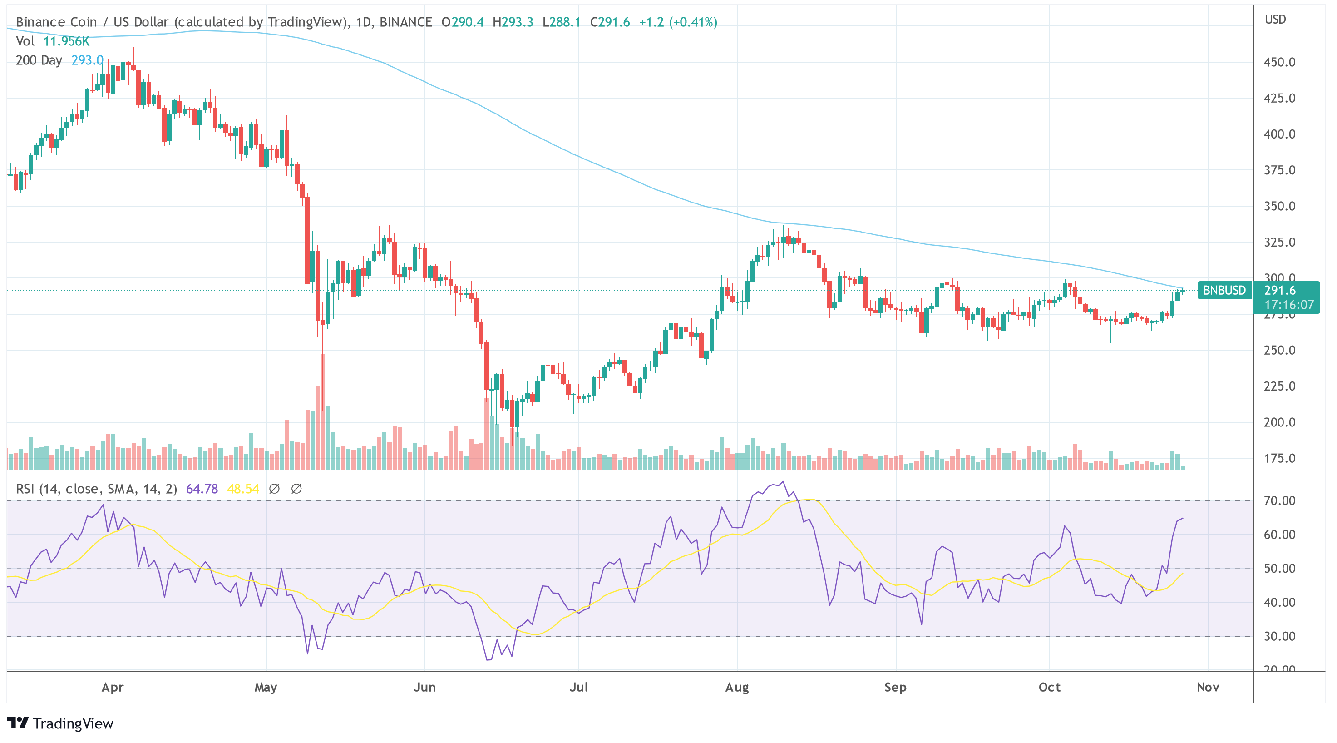
Task: Click the countdown timer 17:16:07
Action: coord(1289,305)
